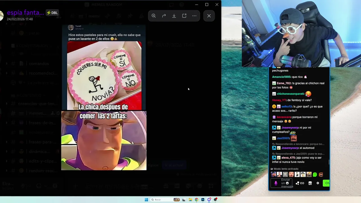Switch to Discord from taskbar
This screenshot has height=203, width=361.
point(209,200)
